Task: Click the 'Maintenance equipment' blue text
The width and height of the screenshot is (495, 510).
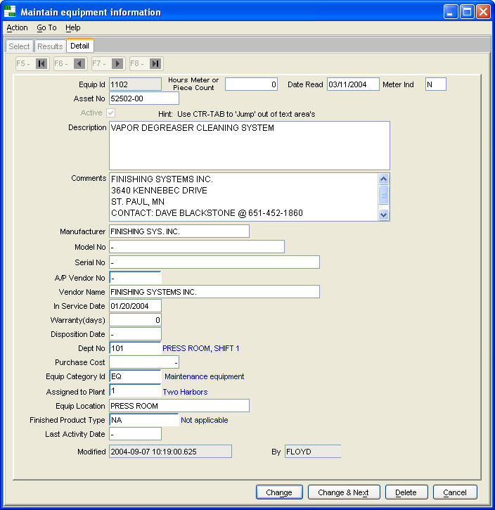Action: (204, 376)
